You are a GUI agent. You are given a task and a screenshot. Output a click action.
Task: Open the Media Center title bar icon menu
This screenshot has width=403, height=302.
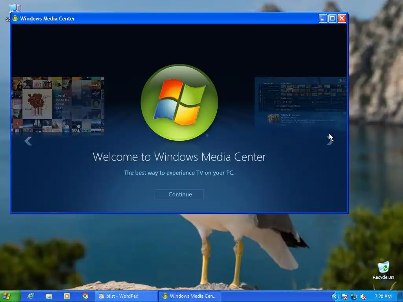click(x=15, y=18)
